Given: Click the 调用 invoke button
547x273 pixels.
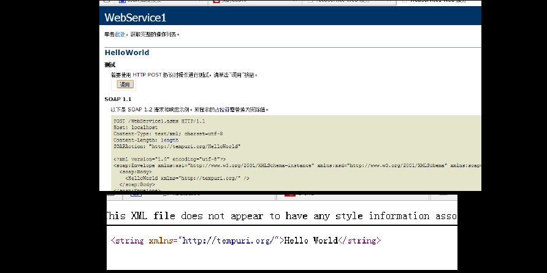Looking at the screenshot, I should [125, 84].
